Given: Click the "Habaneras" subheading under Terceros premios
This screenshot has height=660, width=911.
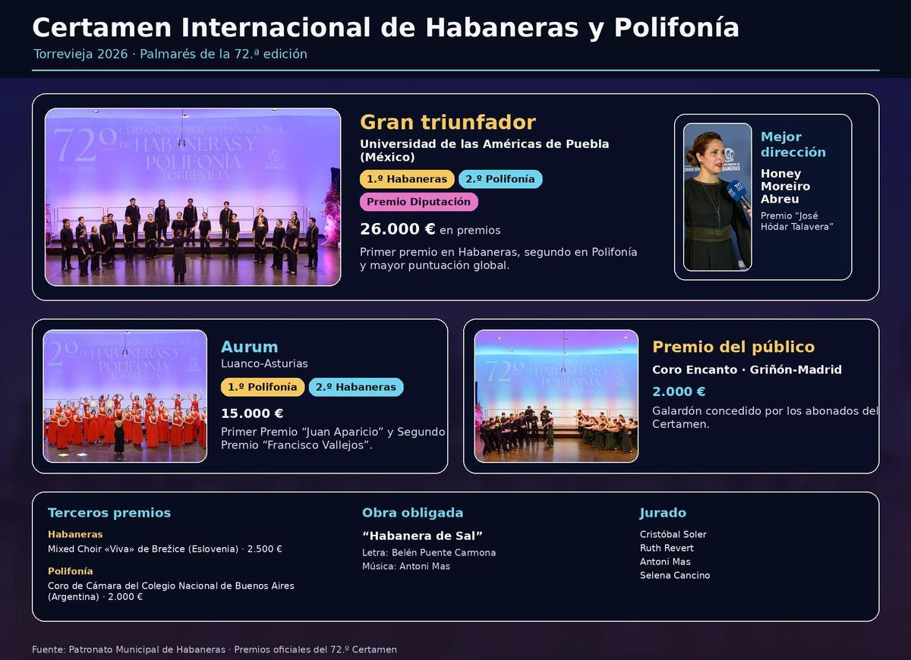Looking at the screenshot, I should point(75,534).
